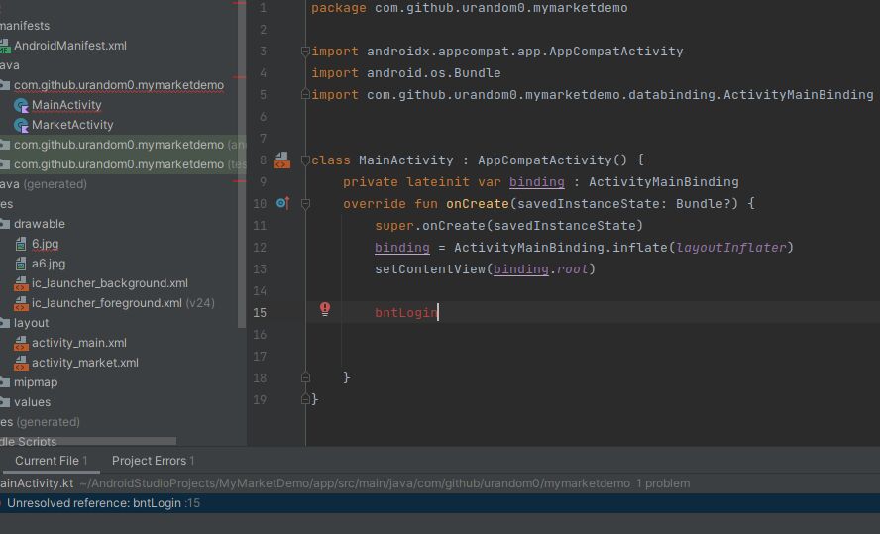Click line number 15 in the gutter
The width and height of the screenshot is (880, 534).
point(260,313)
